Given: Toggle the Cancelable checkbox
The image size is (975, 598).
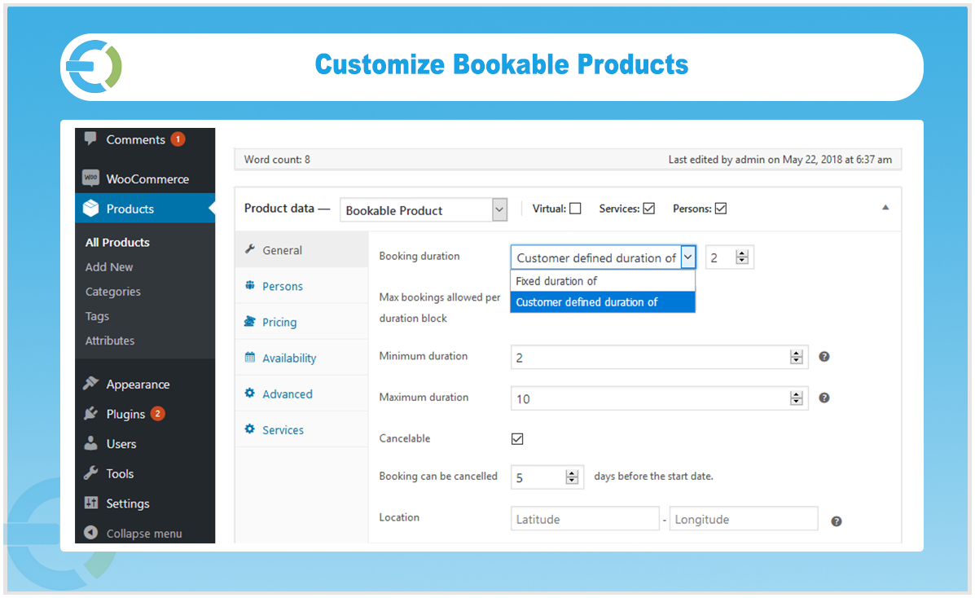Looking at the screenshot, I should coord(517,439).
